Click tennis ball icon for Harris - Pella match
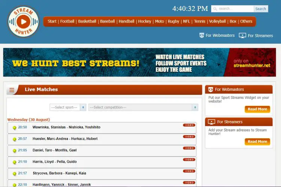281x187 pixels. (x=15, y=162)
